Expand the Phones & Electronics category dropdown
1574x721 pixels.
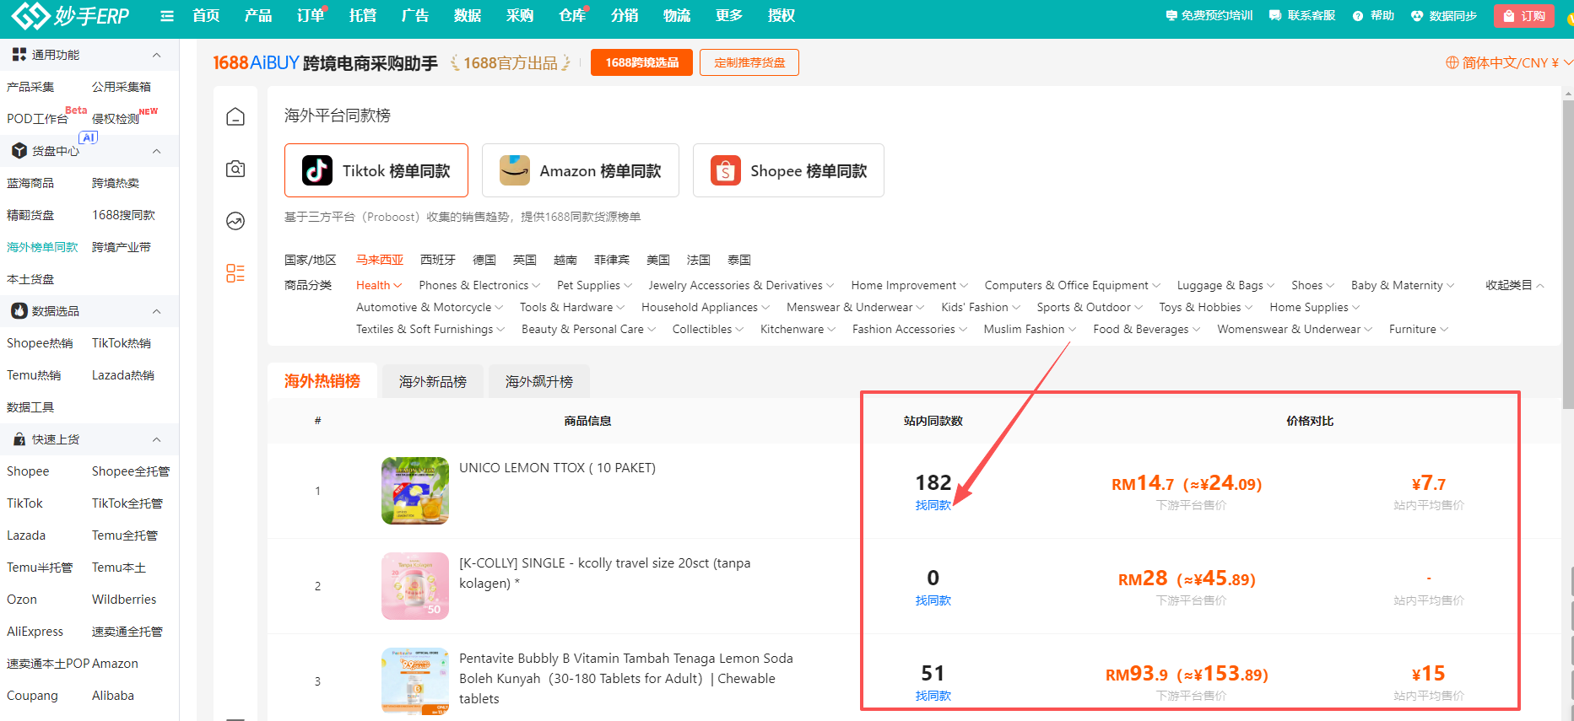tap(479, 285)
